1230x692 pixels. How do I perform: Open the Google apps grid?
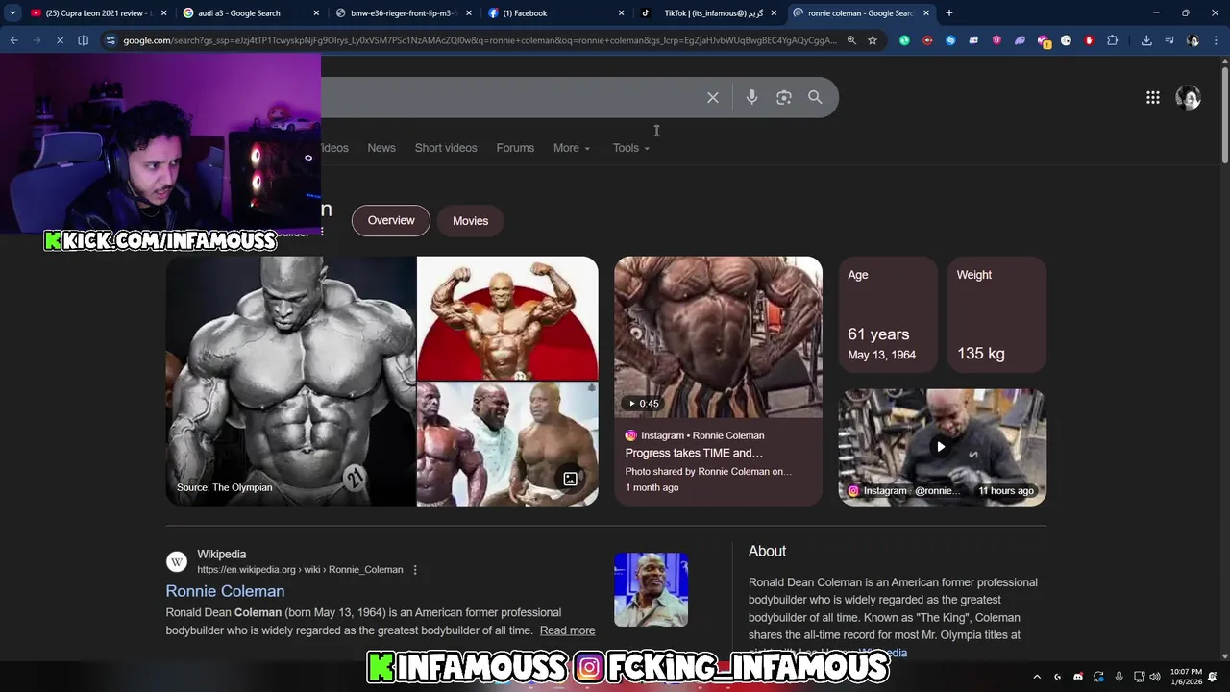(x=1153, y=97)
